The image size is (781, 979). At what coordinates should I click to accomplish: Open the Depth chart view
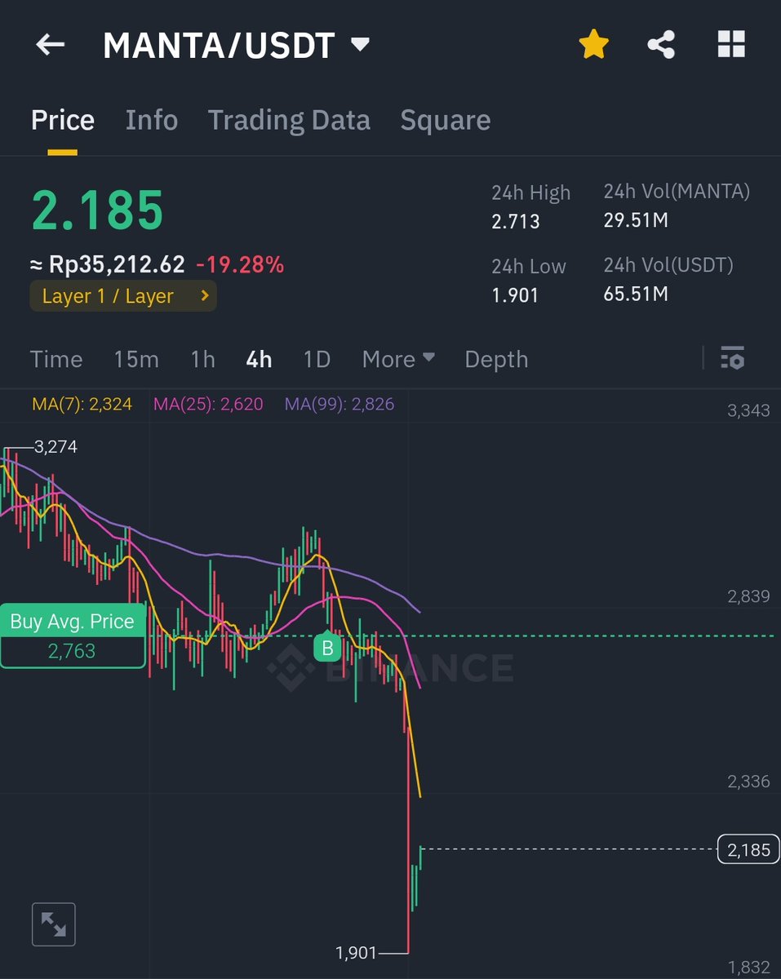click(496, 359)
